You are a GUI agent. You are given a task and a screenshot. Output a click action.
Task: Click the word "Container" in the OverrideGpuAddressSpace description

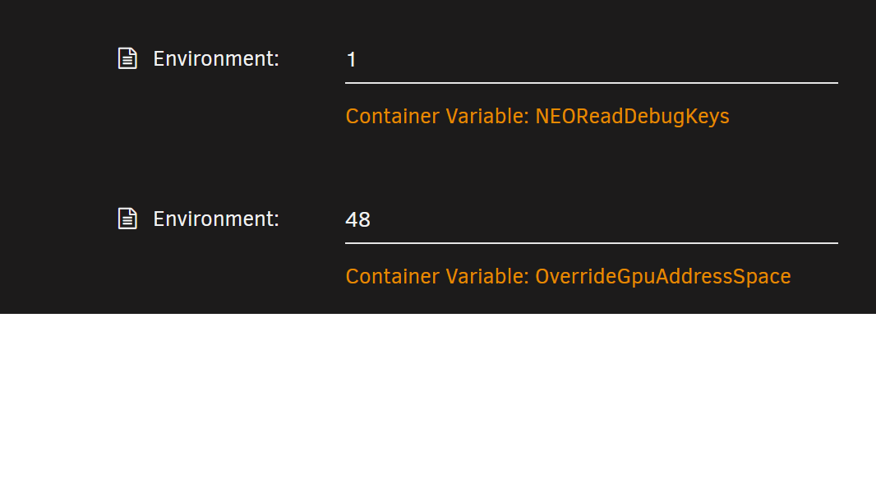pos(393,277)
